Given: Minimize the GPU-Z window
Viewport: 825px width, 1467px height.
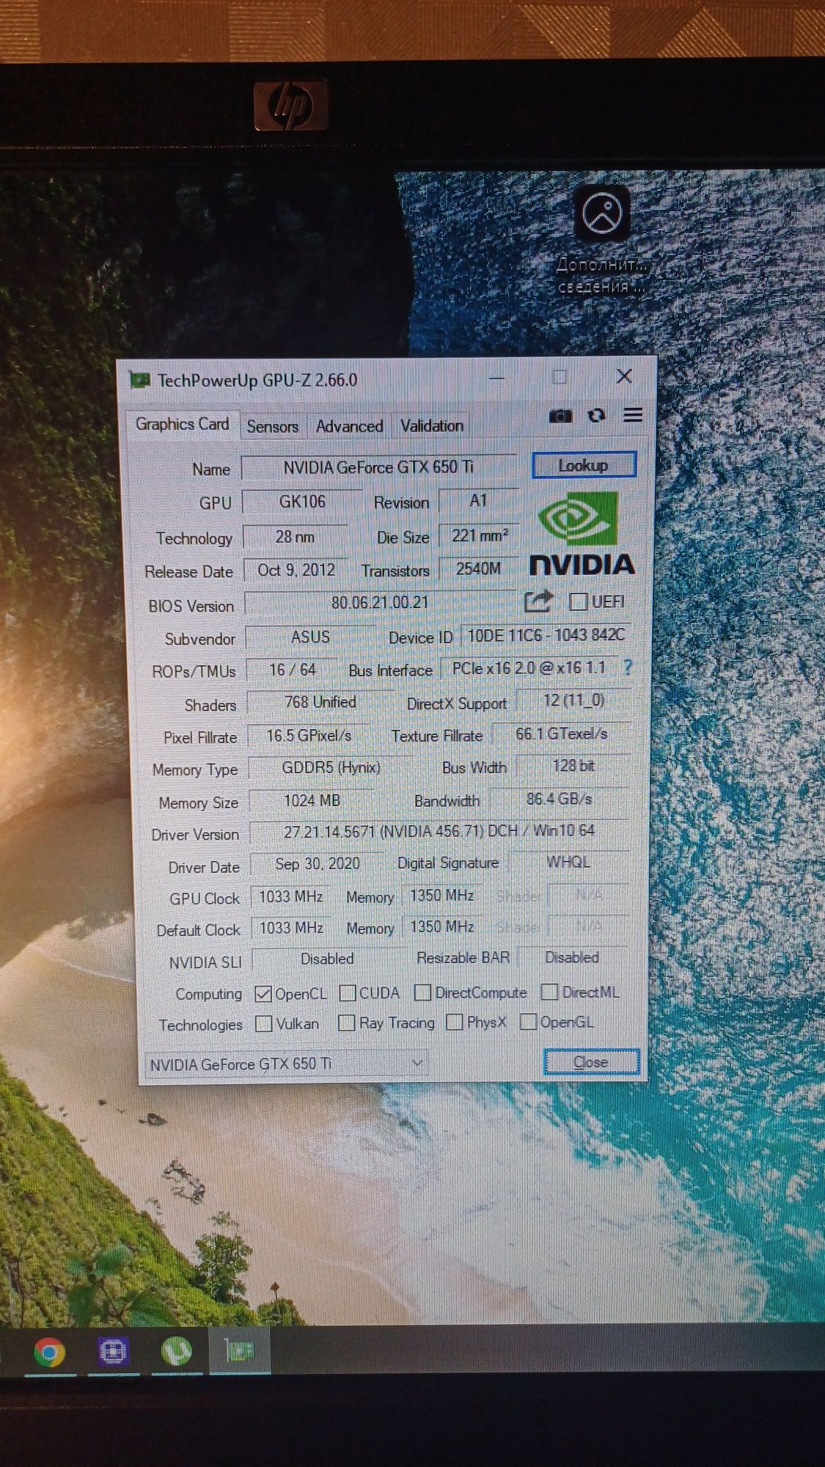Looking at the screenshot, I should (x=496, y=378).
